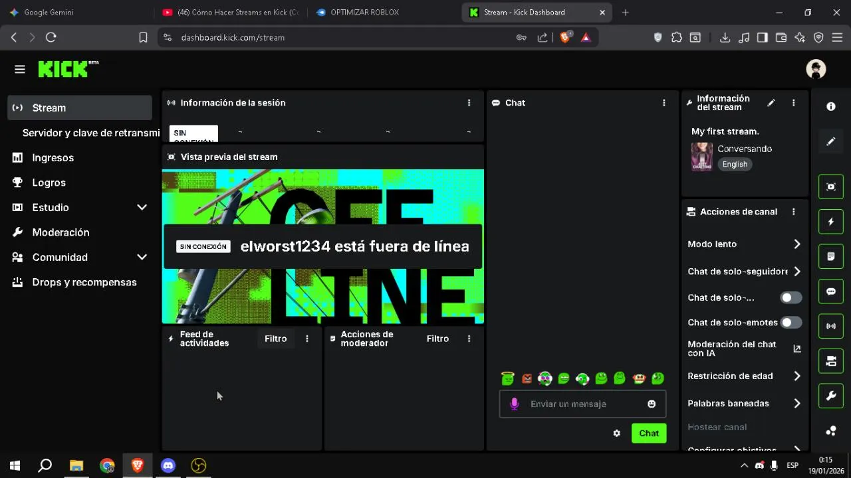Open Acciones de canal options menu
851x478 pixels.
tap(793, 212)
